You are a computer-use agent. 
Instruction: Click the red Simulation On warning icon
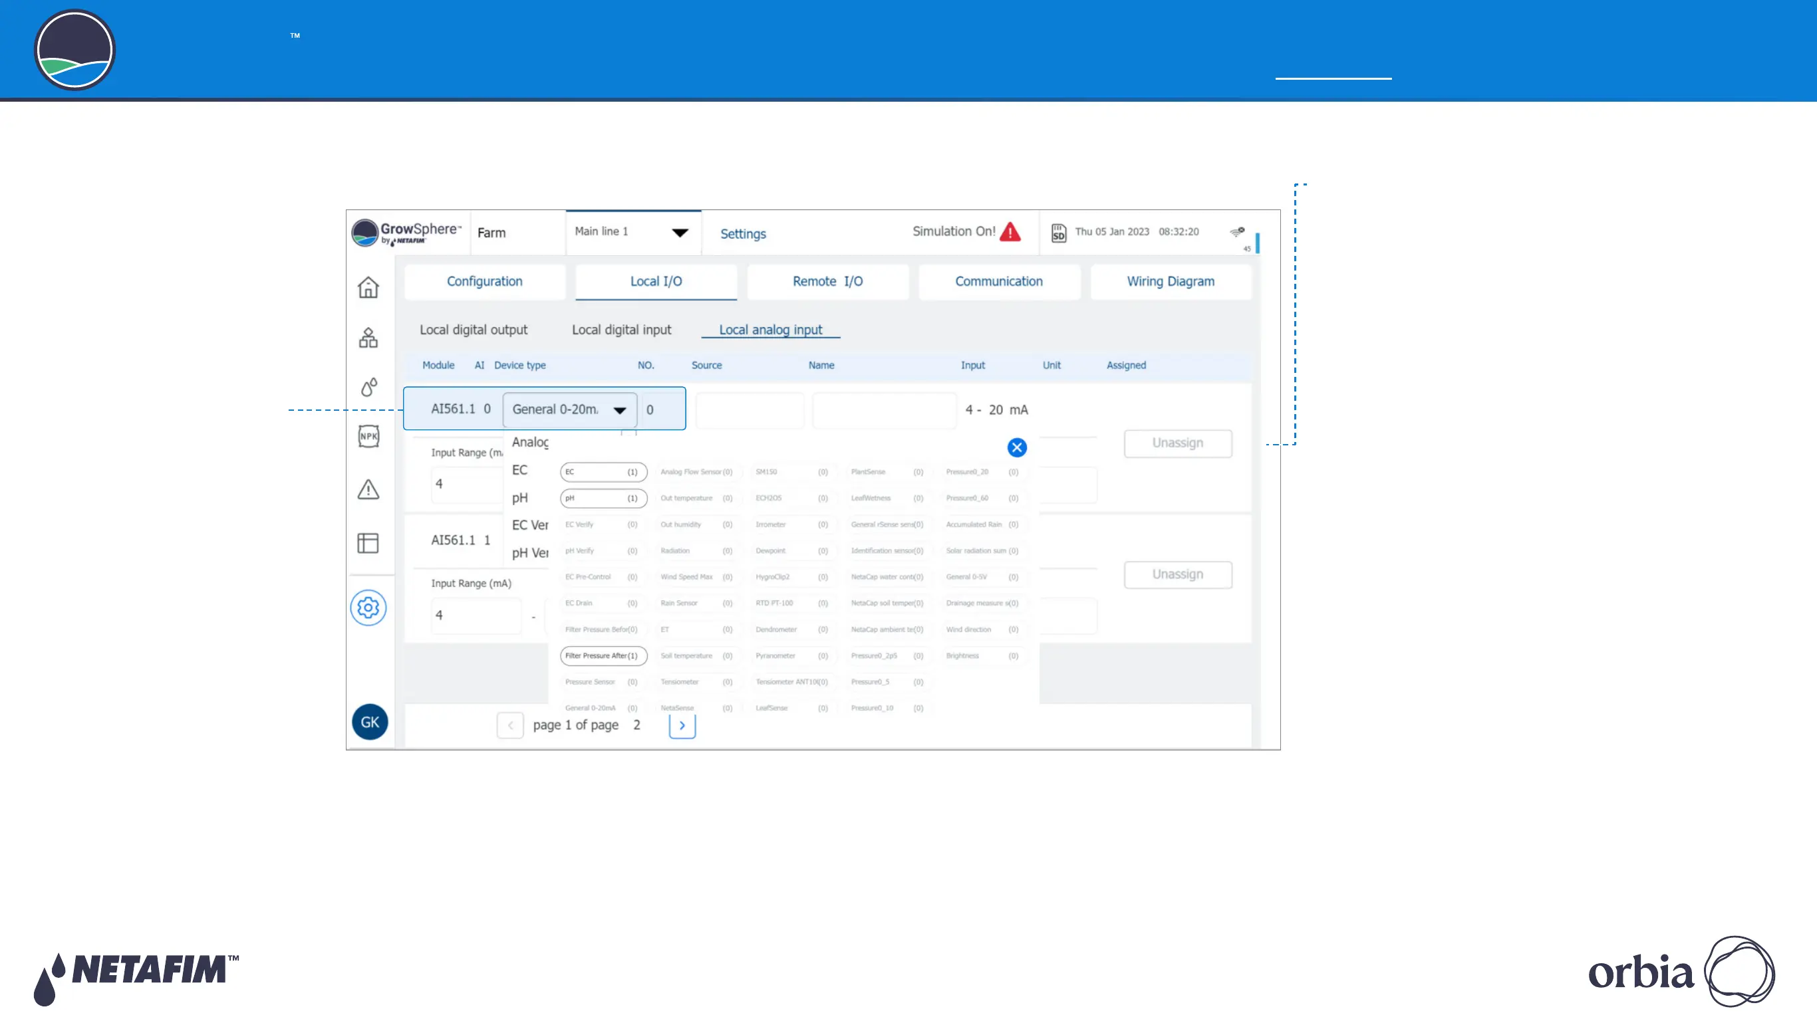(x=1010, y=232)
